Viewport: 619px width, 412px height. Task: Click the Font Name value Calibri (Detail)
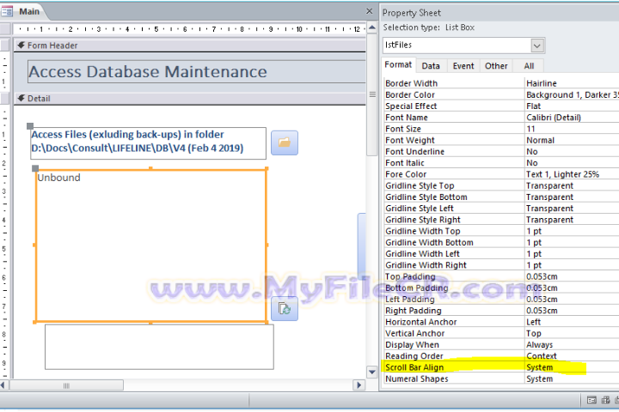pyautogui.click(x=572, y=118)
